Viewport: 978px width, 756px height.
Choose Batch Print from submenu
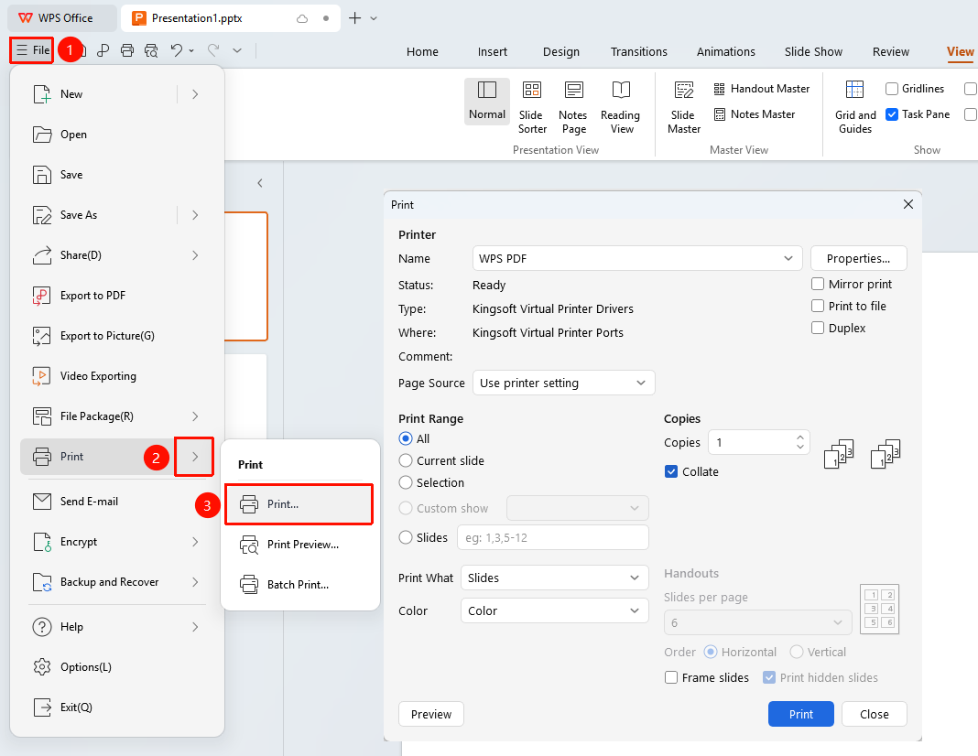[x=300, y=585]
